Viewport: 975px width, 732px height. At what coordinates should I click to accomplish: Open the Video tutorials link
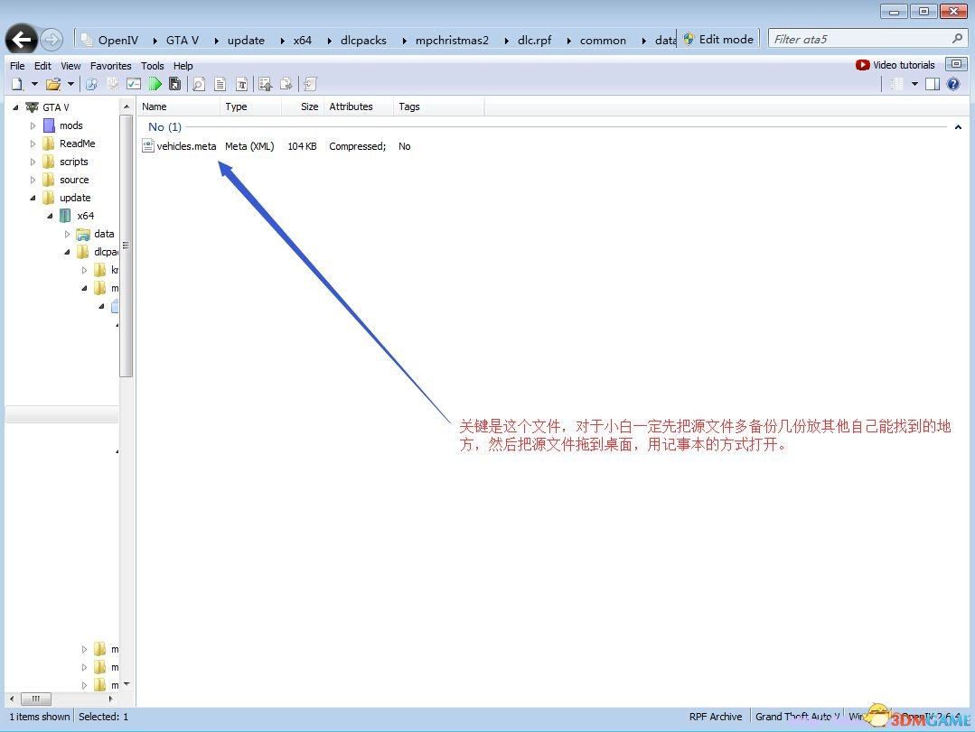(895, 65)
